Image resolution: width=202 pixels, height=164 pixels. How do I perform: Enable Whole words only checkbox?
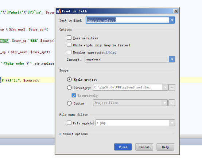69,45
